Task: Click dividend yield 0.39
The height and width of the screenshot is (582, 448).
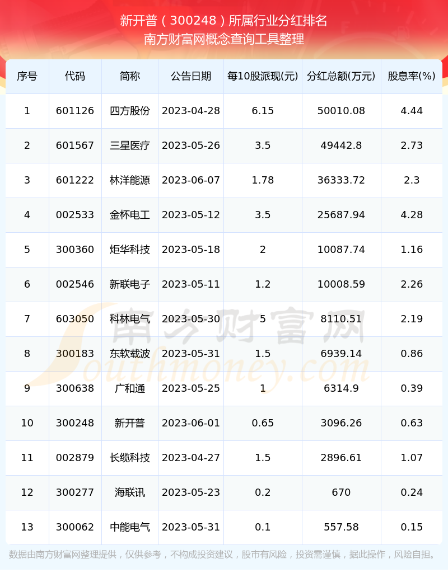Action: 412,388
